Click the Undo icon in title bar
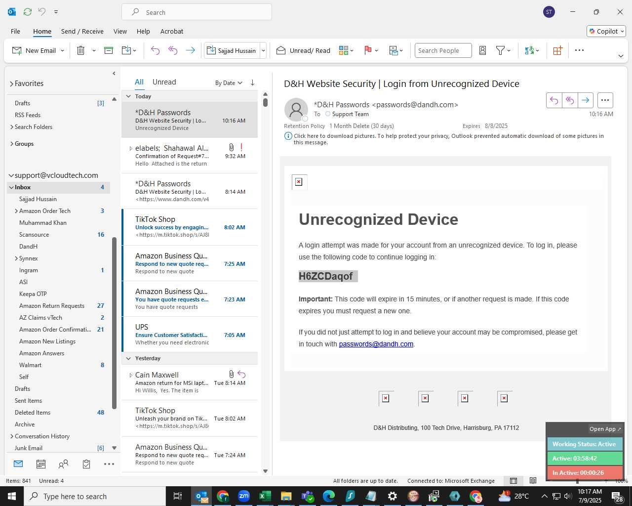Viewport: 632px width, 506px height. pos(42,11)
